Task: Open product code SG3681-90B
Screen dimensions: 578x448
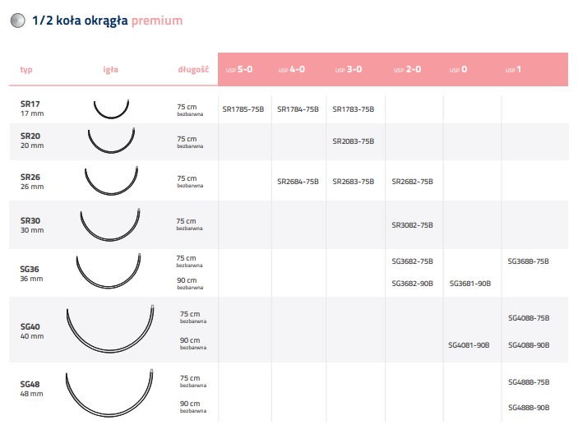Action: coord(470,284)
